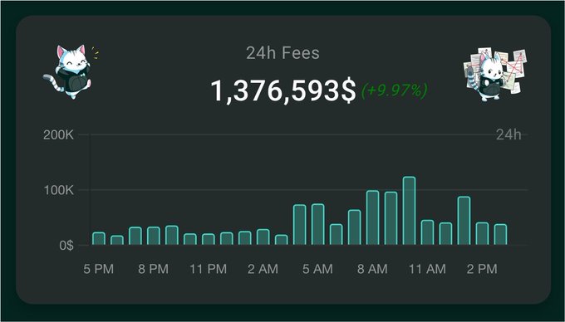Image resolution: width=565 pixels, height=322 pixels.
Task: Click the 8 PM x-axis label
Action: pos(153,269)
